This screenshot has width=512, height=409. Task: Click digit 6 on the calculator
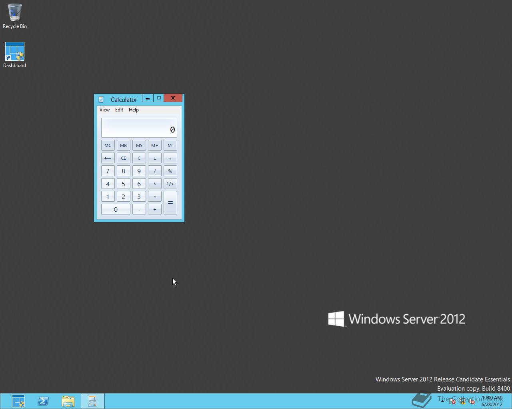(139, 184)
